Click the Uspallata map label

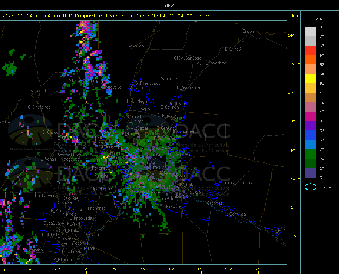[x=39, y=91]
